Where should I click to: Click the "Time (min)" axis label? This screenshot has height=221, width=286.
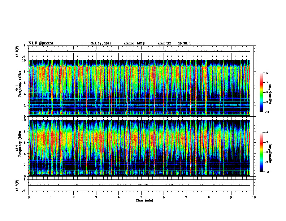click(x=144, y=200)
